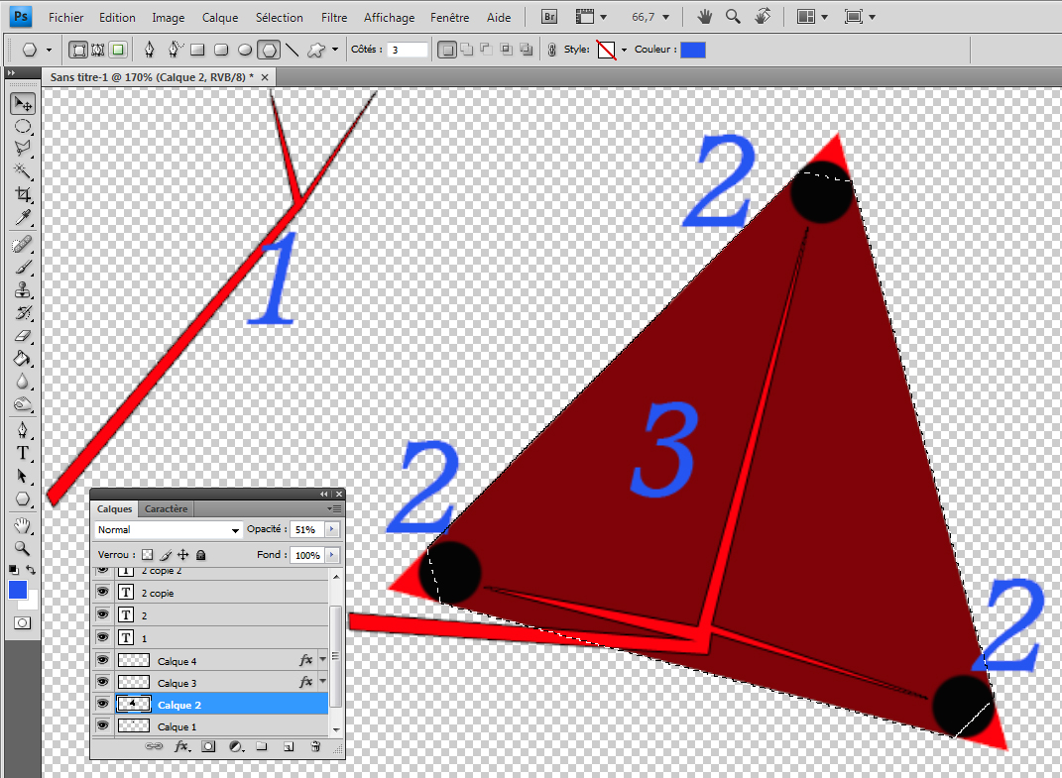Screen dimensions: 1062x778
Task: Open the Affichage menu
Action: pyautogui.click(x=389, y=18)
